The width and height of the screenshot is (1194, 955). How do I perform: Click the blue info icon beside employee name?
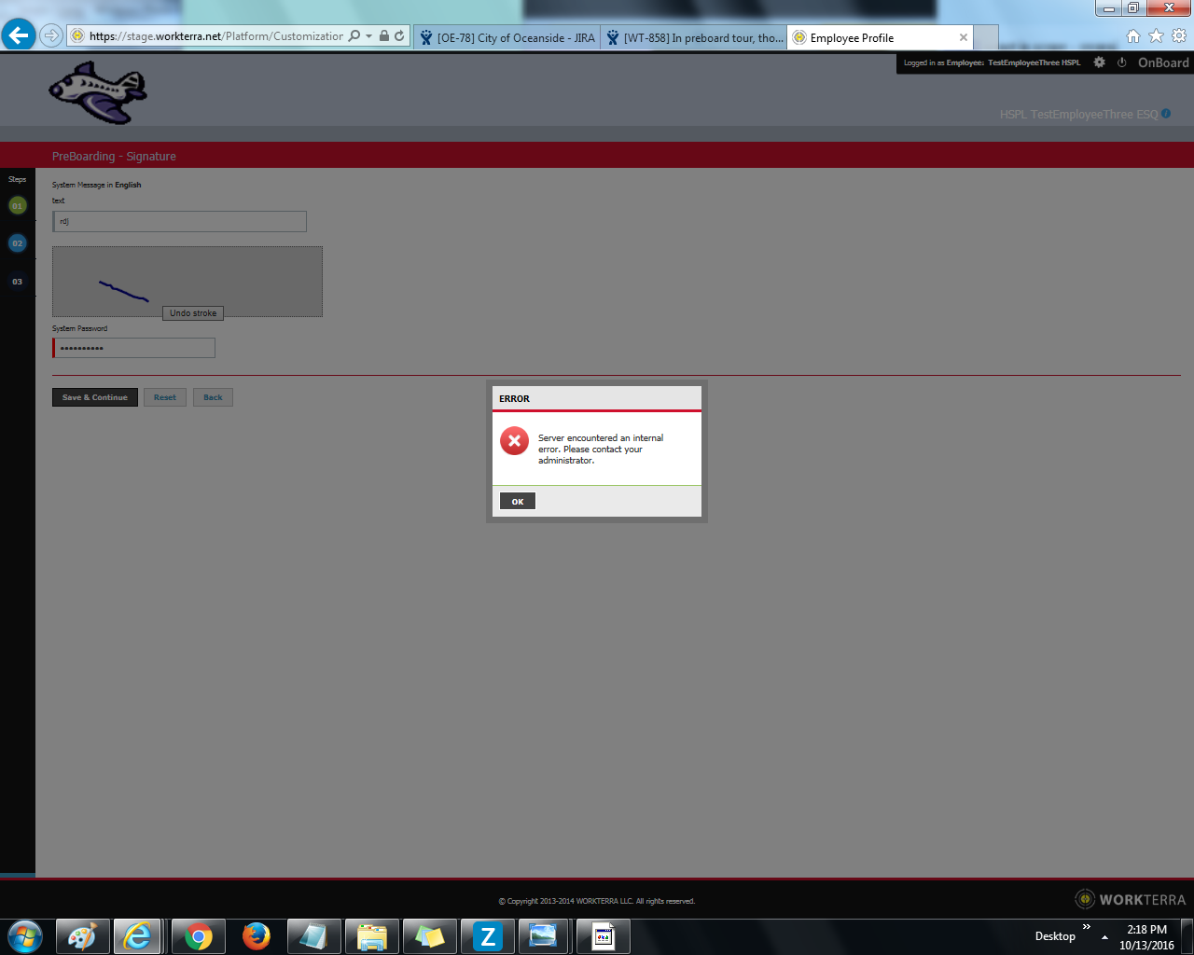point(1166,114)
